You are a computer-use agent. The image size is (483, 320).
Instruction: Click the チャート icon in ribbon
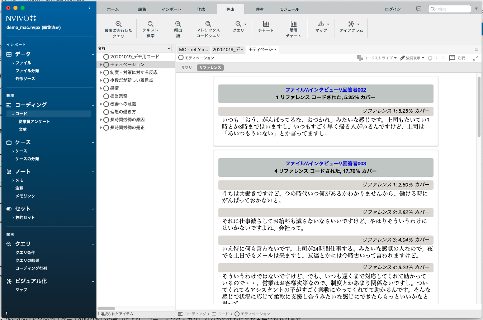(x=266, y=24)
